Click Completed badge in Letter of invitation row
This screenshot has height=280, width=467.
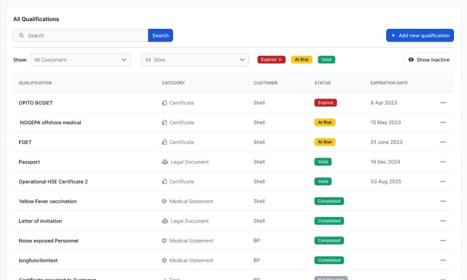329,221
